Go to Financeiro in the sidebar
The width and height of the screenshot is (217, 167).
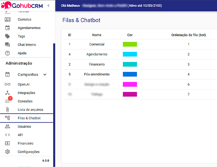25,143
